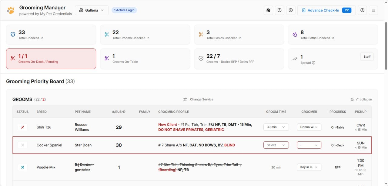388x186 pixels.
Task: Click the Change Service button
Action: pos(198,100)
